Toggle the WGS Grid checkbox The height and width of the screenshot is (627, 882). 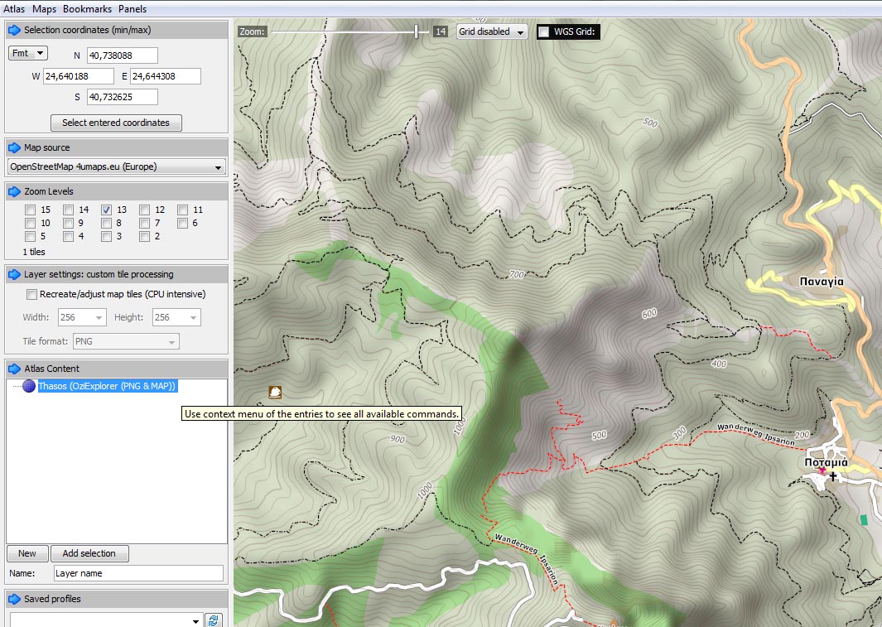tap(544, 32)
